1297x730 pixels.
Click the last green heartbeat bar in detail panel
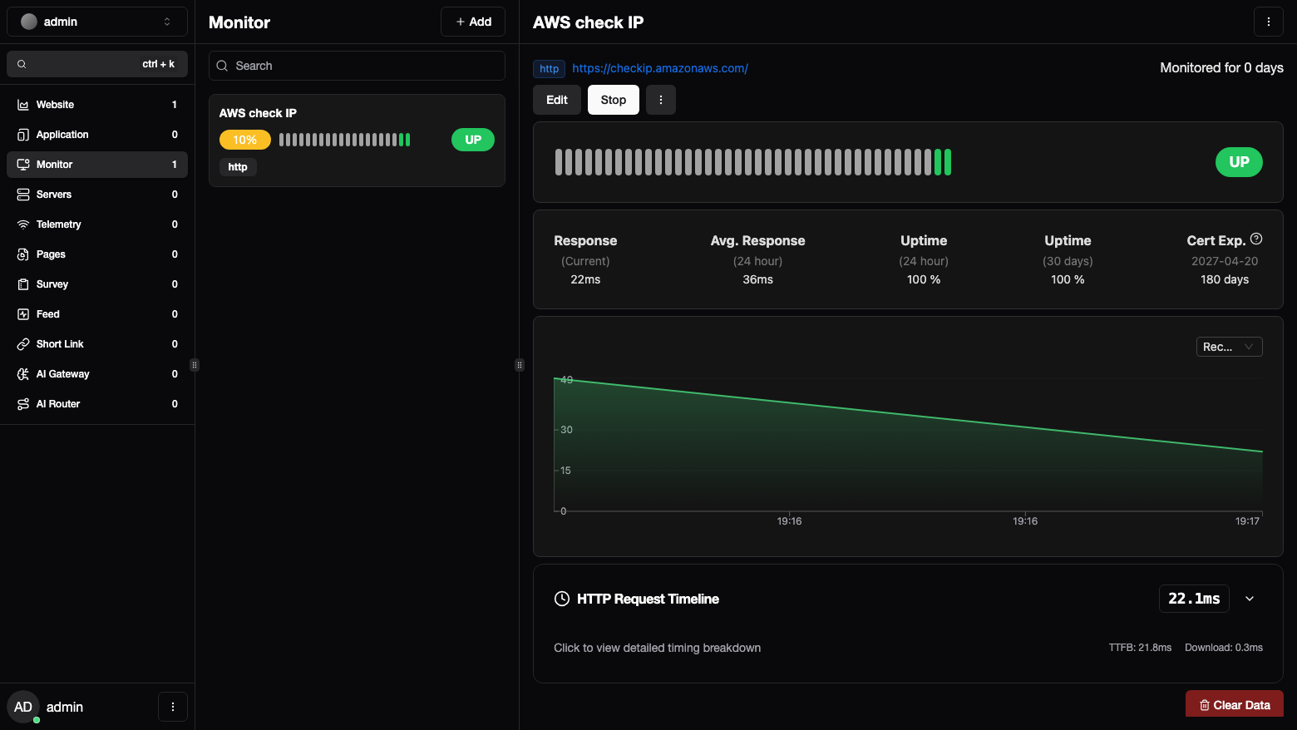pyautogui.click(x=948, y=162)
